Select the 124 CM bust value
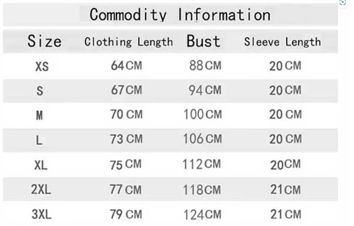Viewport: 354px width, 226px height. [202, 214]
